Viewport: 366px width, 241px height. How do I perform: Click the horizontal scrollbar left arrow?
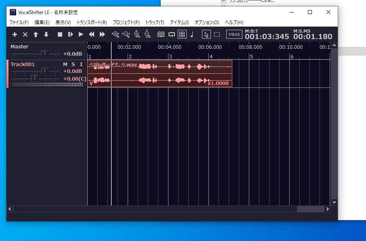(x=10, y=209)
